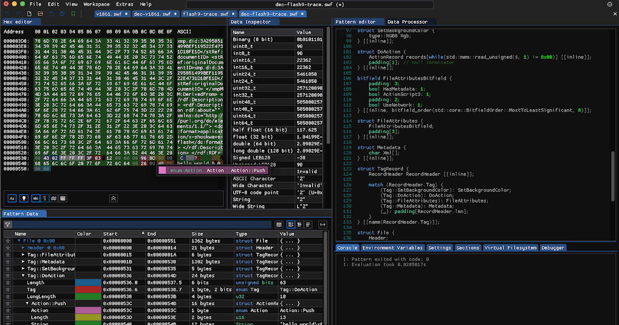The width and height of the screenshot is (619, 325).
Task: Click the Save As icon in toolbar
Action: pos(62,14)
